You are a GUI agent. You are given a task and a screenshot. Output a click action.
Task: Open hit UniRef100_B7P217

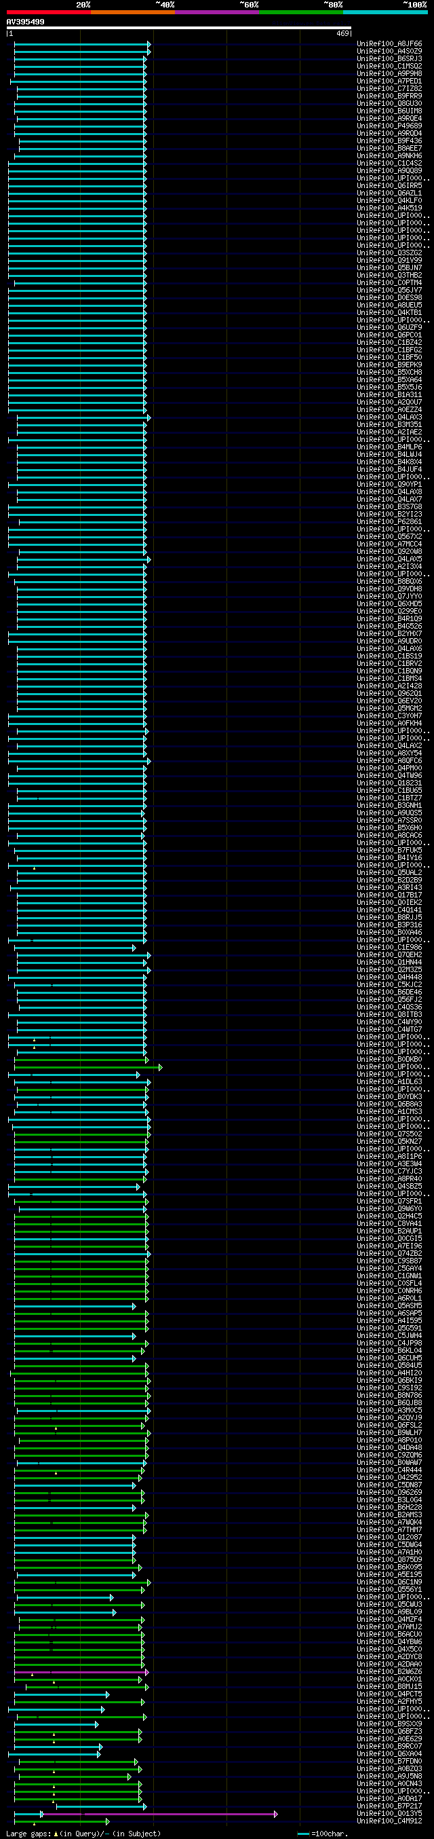[x=389, y=1807]
